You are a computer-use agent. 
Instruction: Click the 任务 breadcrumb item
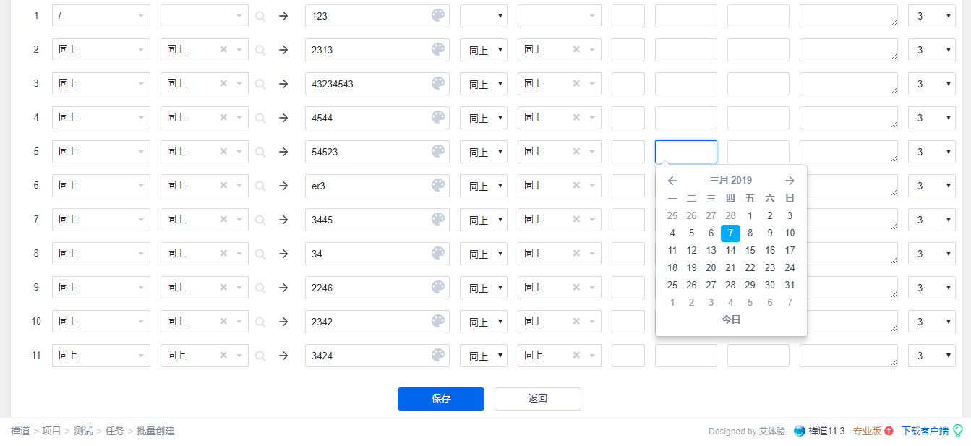(114, 431)
